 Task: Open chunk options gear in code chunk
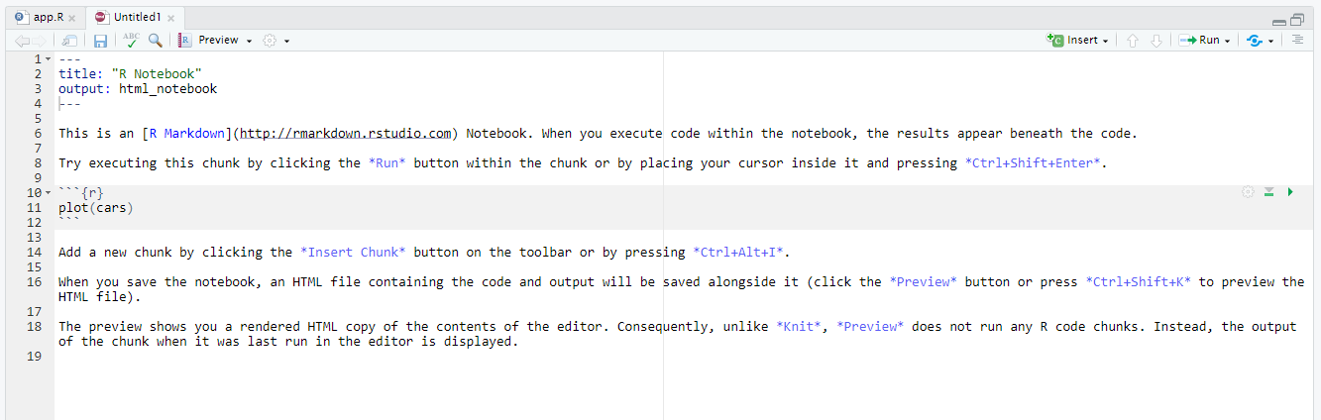pyautogui.click(x=1248, y=192)
